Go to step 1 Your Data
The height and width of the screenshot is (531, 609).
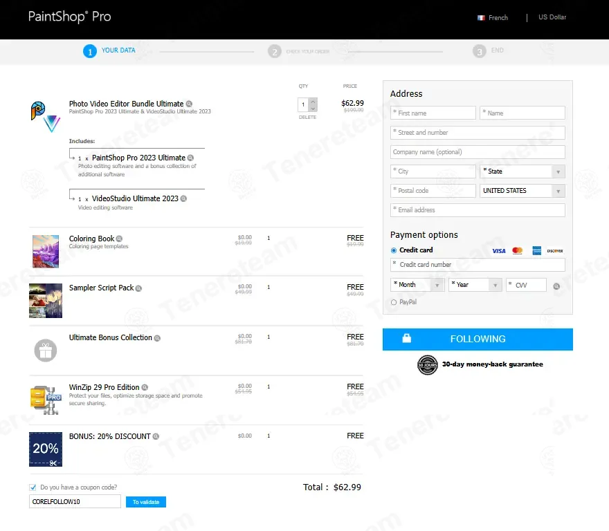click(109, 51)
